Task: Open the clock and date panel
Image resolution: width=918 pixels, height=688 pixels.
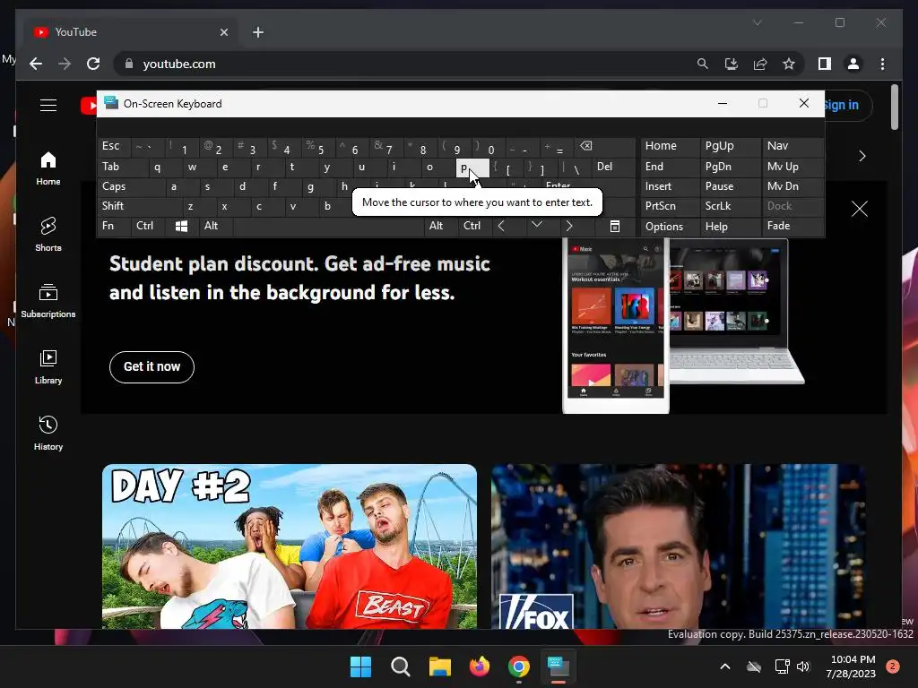Action: tap(852, 666)
